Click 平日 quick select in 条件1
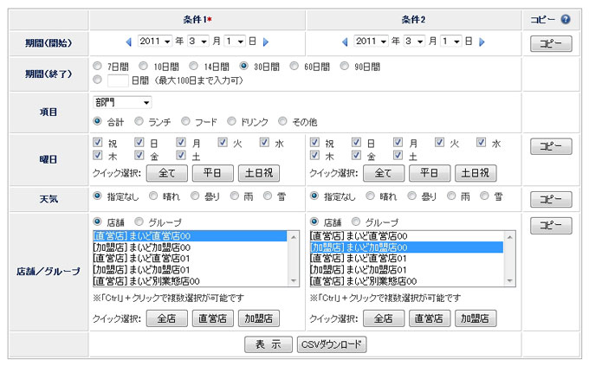Screen dimensions: 589x366 (x=212, y=173)
